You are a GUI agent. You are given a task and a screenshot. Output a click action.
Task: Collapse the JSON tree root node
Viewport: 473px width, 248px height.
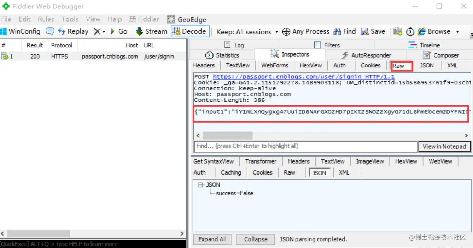(201, 185)
